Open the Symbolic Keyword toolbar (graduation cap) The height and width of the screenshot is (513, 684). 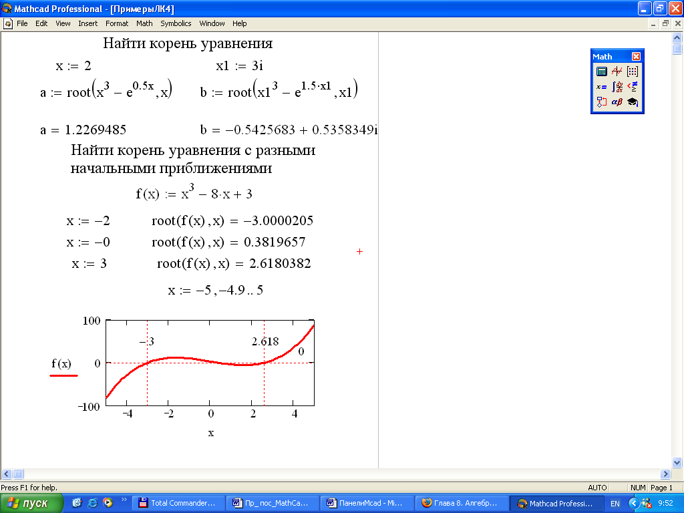tap(632, 102)
